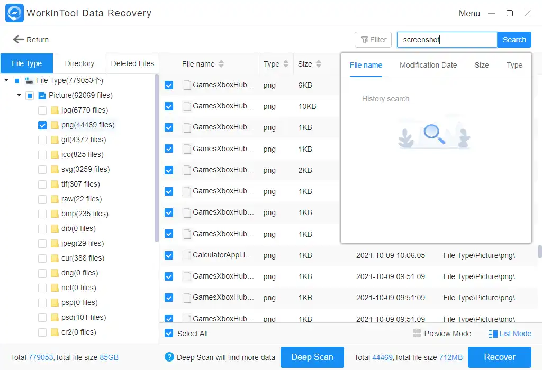Image resolution: width=542 pixels, height=370 pixels.
Task: Toggle the Picture(62069 files) checkbox
Action: click(x=30, y=96)
